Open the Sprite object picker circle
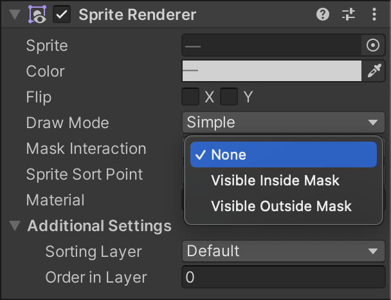The height and width of the screenshot is (300, 391). point(373,45)
